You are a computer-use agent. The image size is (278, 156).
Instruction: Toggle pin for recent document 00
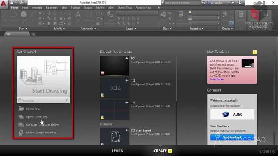coord(127,58)
